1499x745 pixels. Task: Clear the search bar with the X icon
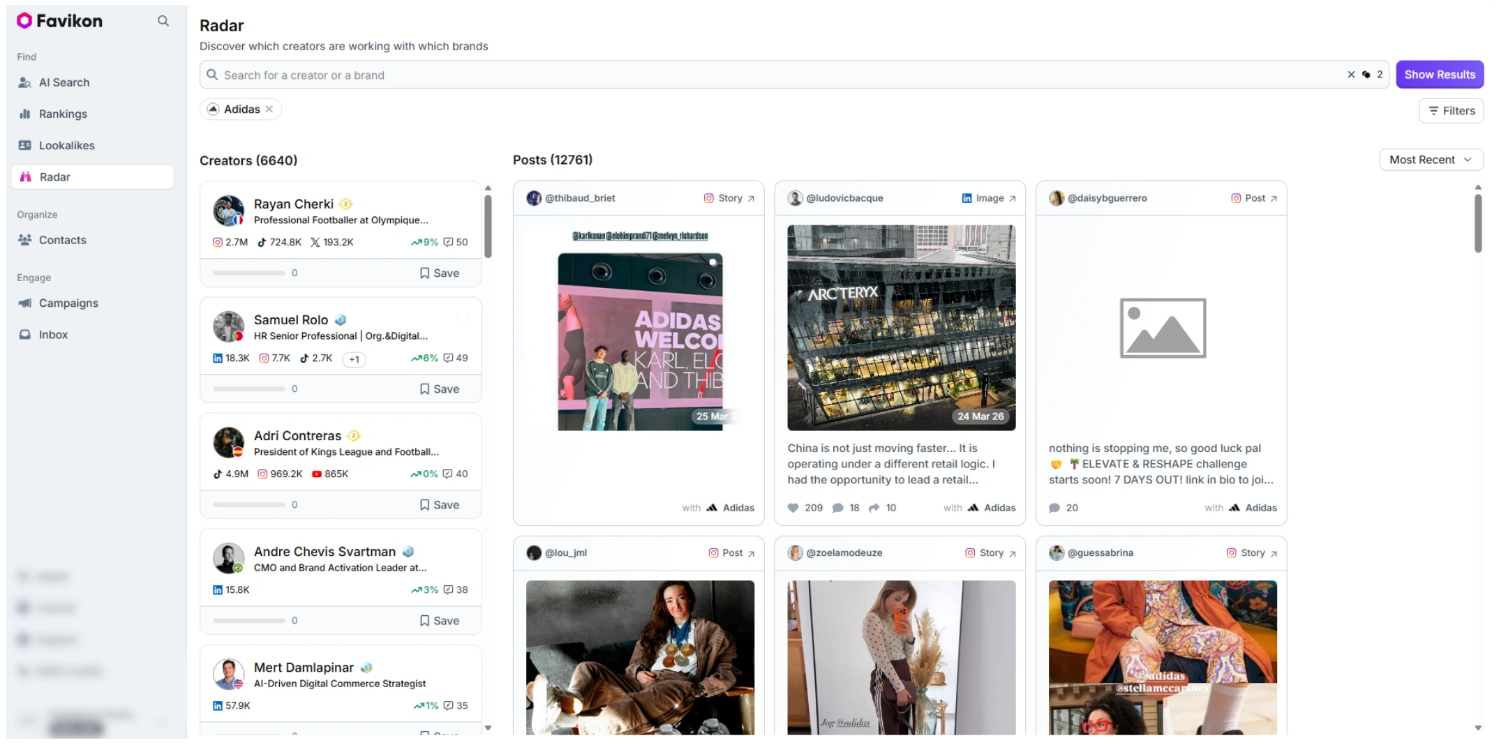(1351, 75)
